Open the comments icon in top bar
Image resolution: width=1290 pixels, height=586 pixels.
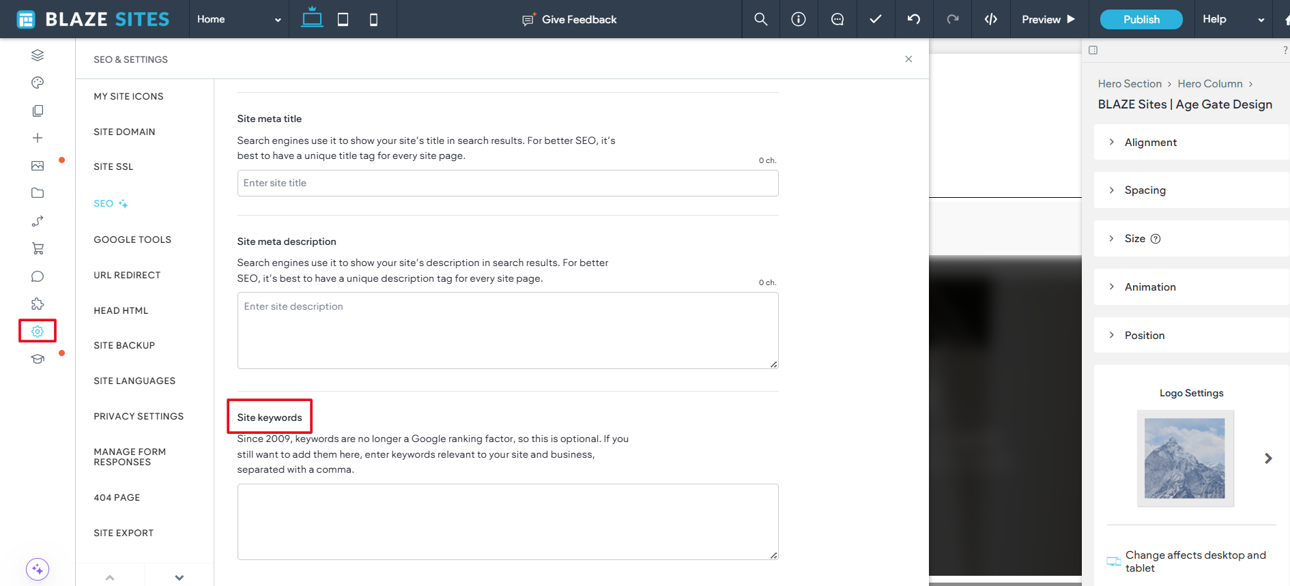click(x=837, y=19)
